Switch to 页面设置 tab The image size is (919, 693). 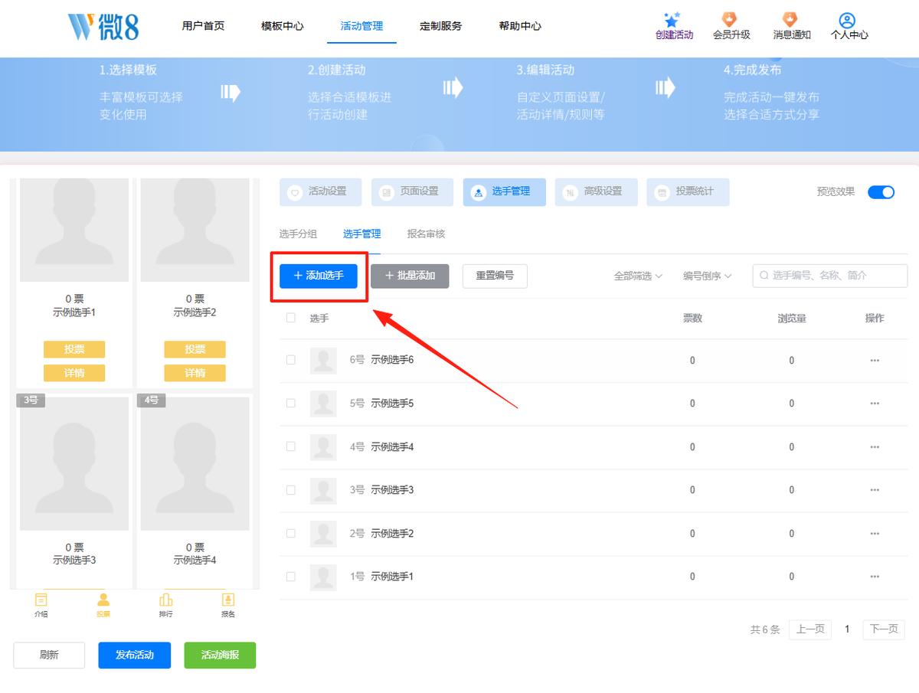pos(412,192)
